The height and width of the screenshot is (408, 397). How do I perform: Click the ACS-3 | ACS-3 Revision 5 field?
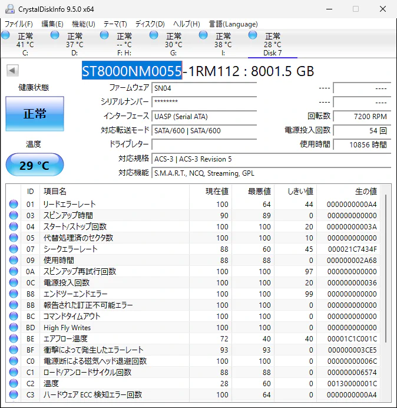[x=272, y=159]
